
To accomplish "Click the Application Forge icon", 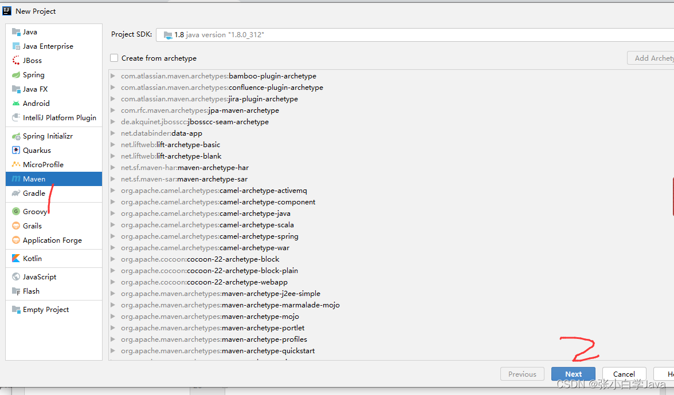I will click(16, 240).
